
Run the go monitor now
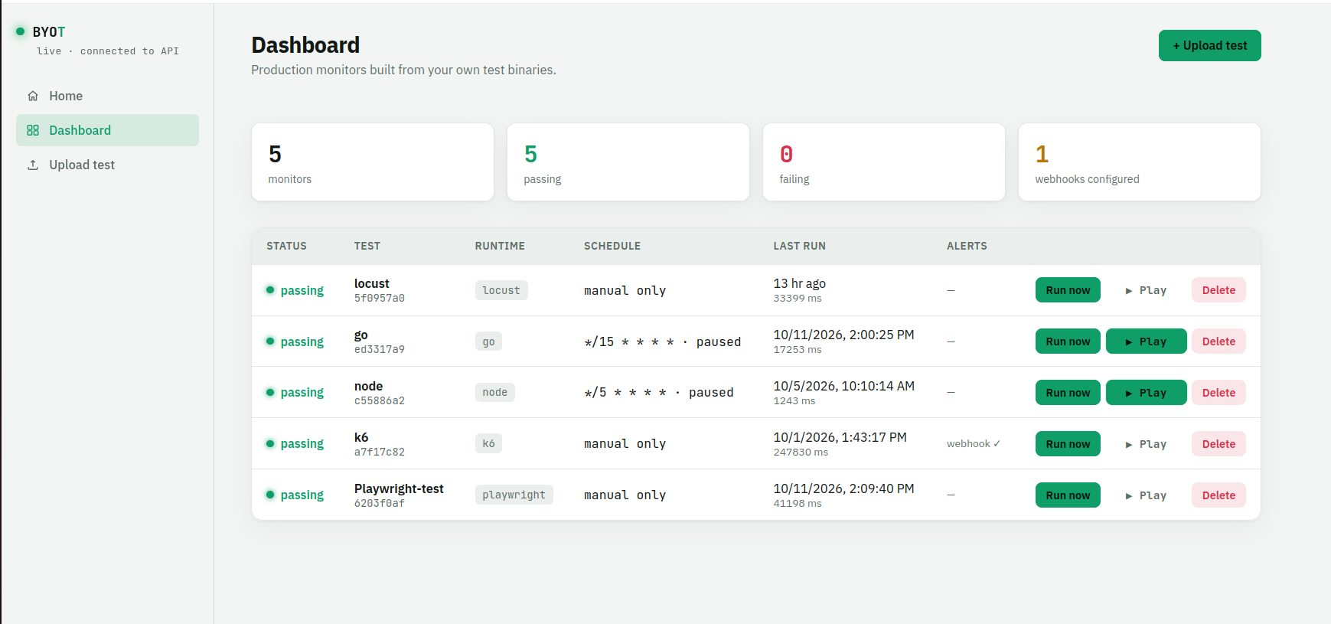1068,341
